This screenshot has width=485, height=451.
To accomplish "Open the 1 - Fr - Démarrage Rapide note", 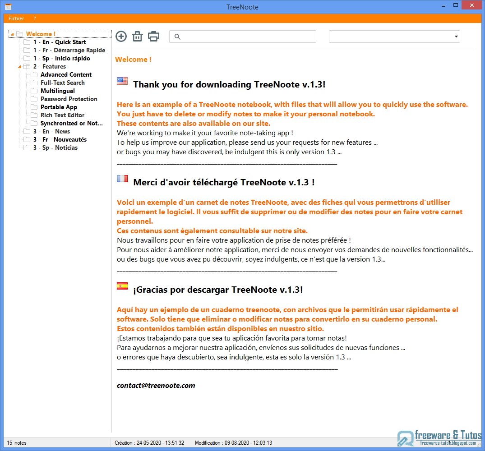I will coord(69,50).
